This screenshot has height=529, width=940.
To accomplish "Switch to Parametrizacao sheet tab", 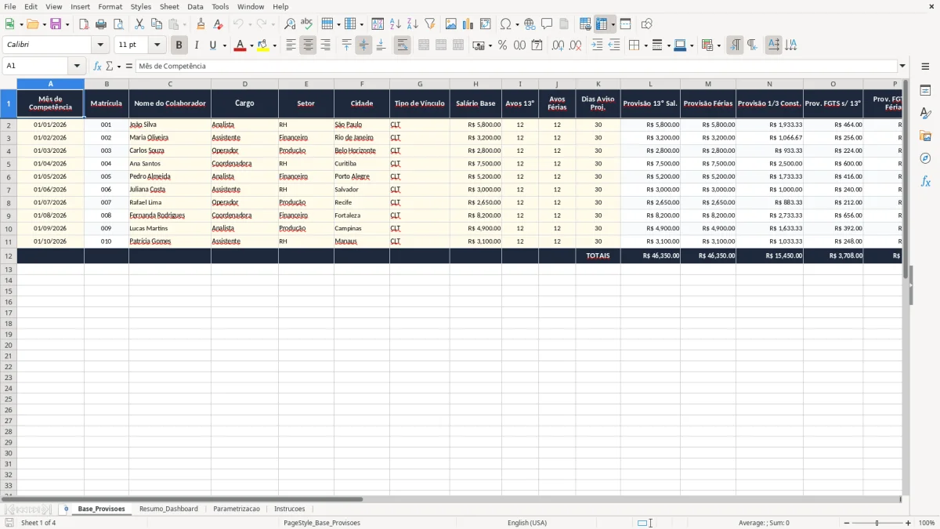I will 237,509.
